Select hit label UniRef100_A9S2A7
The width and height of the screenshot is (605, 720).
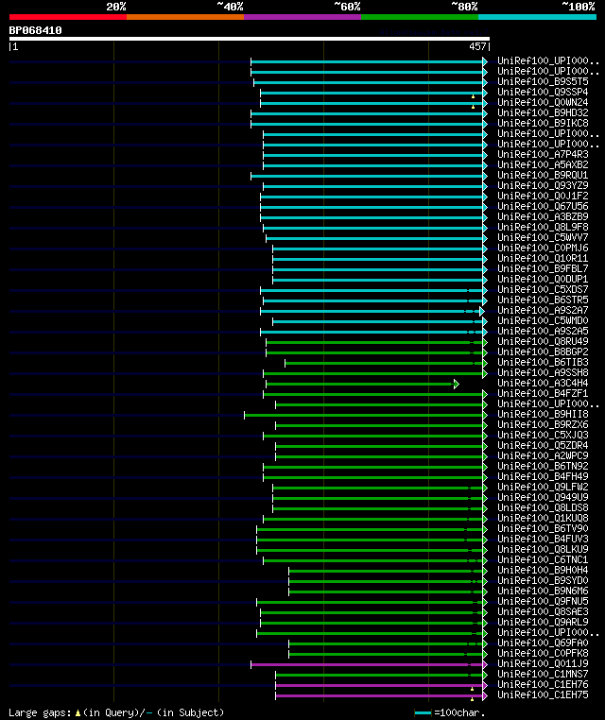click(x=543, y=311)
